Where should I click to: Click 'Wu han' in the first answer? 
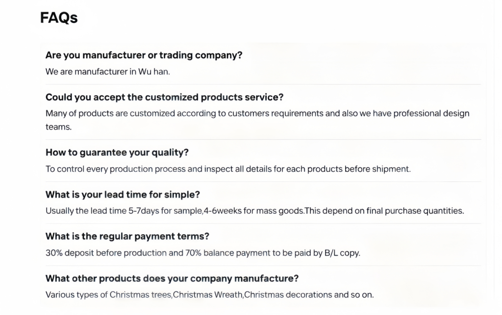(x=153, y=71)
